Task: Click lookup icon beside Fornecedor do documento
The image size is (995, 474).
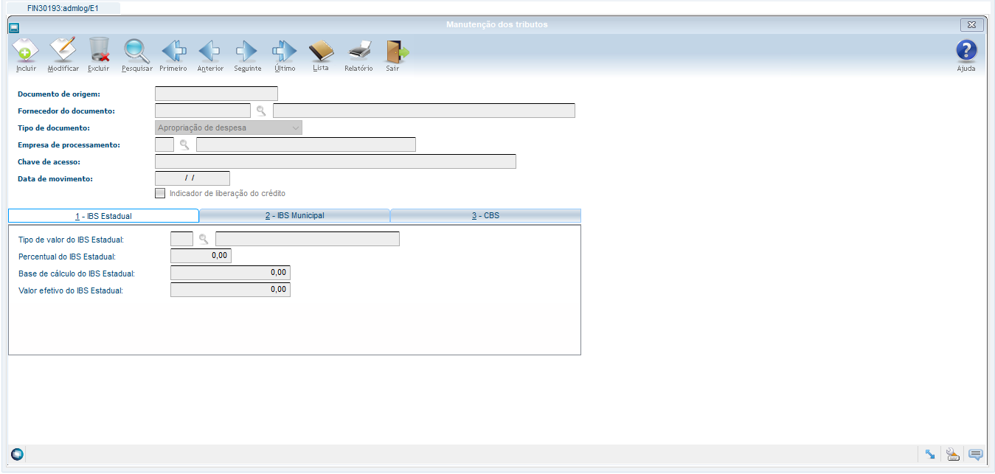Action: [x=261, y=111]
